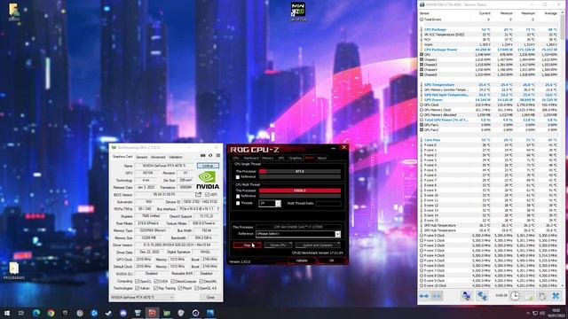This screenshot has width=568, height=319.
Task: Open the GPU-Z hamburger menu icon
Action: tap(218, 156)
